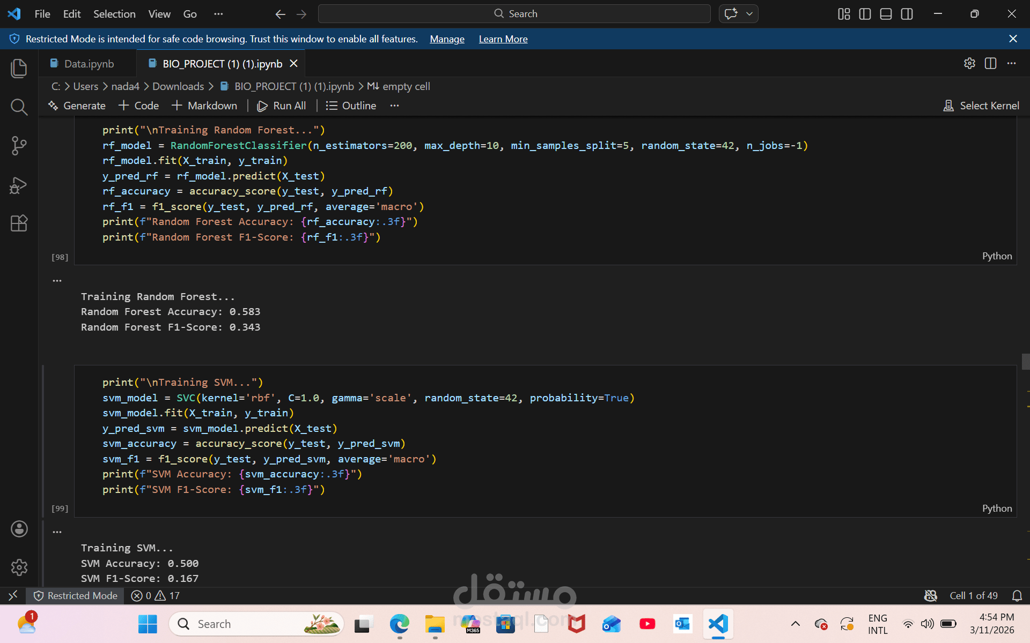Expand the Copilot chat dropdown arrow

point(749,14)
